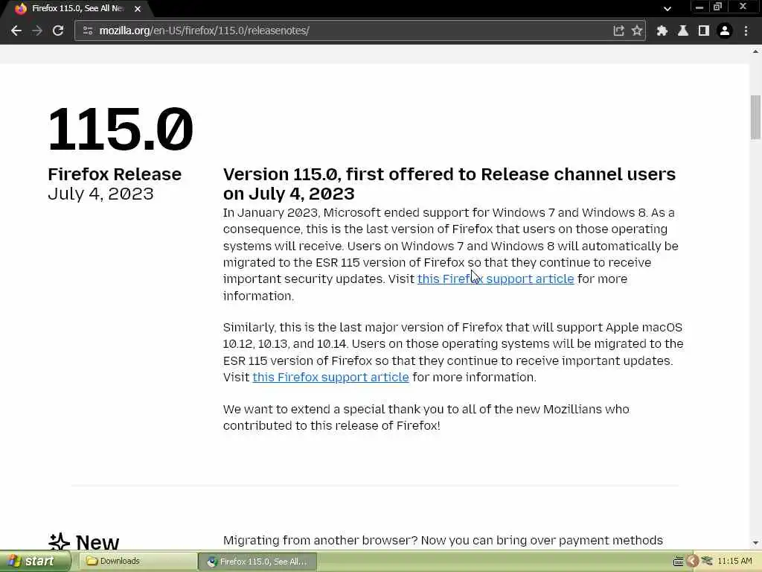
Task: Select the Firefox 115.0 release notes tab
Action: [77, 8]
